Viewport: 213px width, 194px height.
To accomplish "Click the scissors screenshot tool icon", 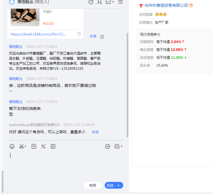I will point(21,146).
